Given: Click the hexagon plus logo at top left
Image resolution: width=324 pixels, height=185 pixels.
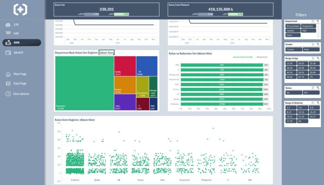Looking at the screenshot, I should pos(20,9).
